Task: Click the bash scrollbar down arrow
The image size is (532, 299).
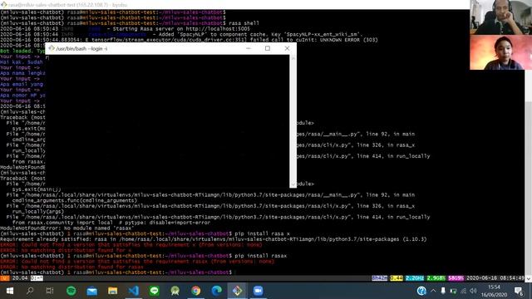Action: tap(293, 184)
